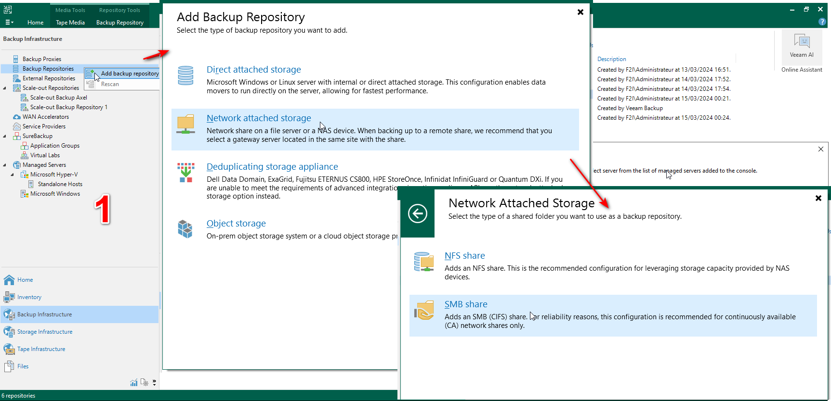Close the Add Backup Repository dialog

coord(580,12)
